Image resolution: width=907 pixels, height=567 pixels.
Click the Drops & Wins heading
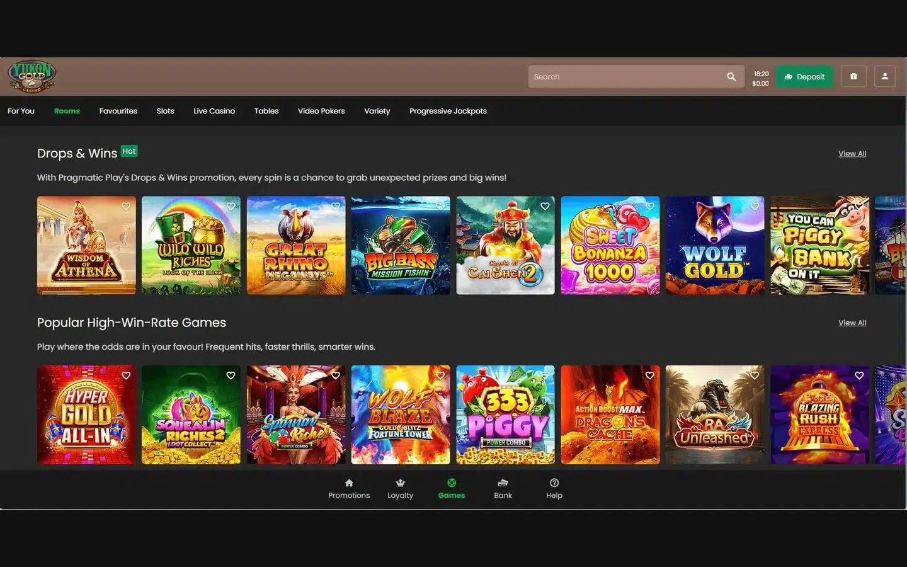tap(77, 153)
